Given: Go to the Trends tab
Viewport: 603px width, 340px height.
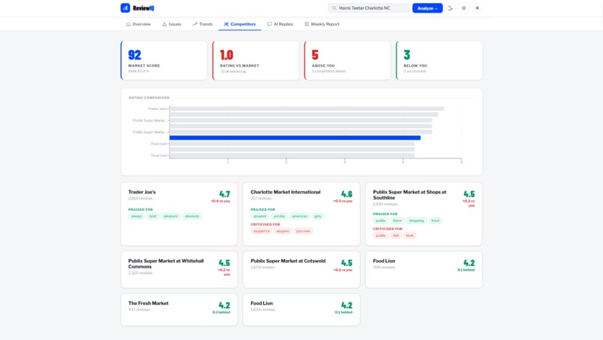Looking at the screenshot, I should (x=203, y=24).
